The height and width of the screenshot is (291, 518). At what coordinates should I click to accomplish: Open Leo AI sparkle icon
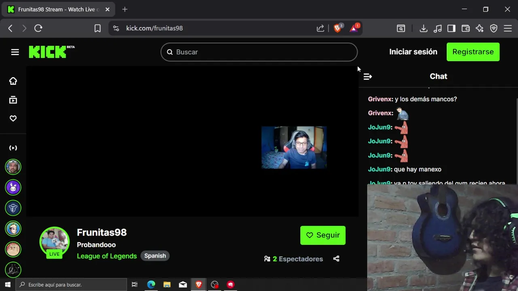480,28
